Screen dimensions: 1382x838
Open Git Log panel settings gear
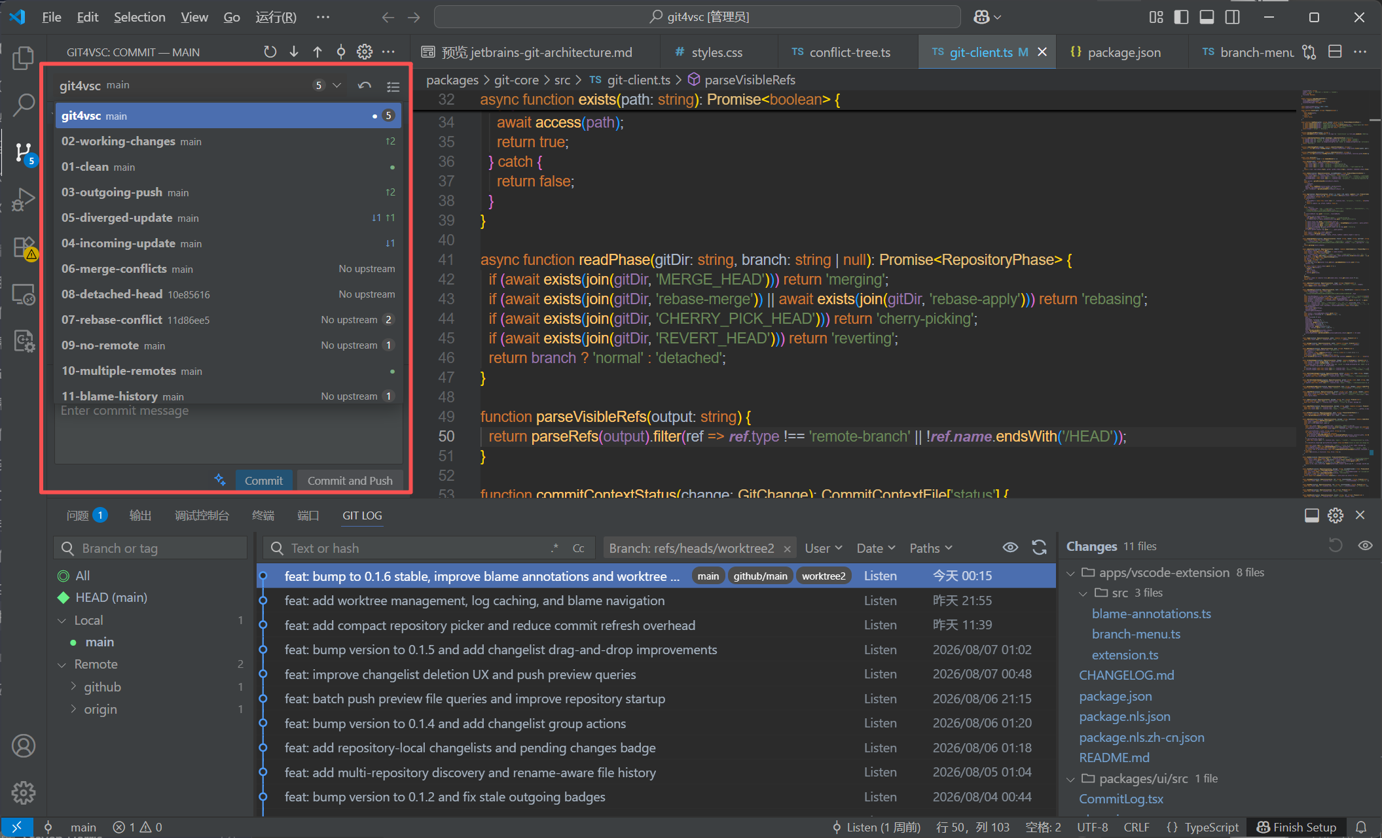point(1336,515)
